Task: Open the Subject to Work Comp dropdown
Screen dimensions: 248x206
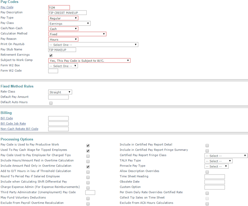Action: tap(89, 61)
